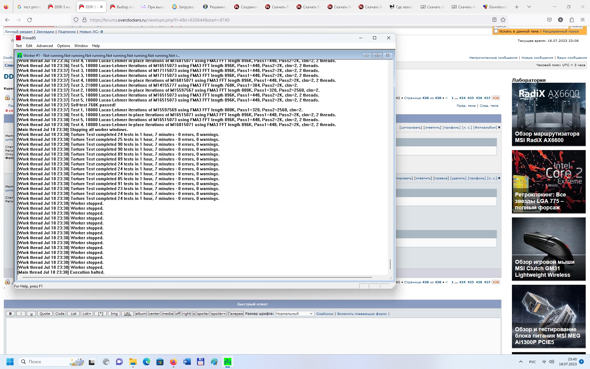The image size is (590, 369).
Task: Click inside the quick reply text area
Action: click(253, 335)
